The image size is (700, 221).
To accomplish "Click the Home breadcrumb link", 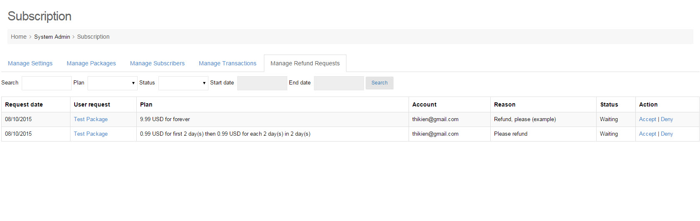I will [18, 37].
